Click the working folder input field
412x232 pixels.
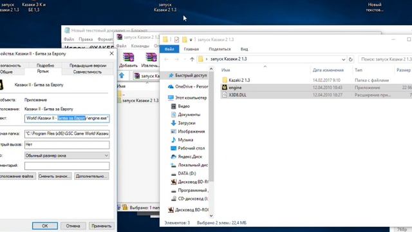[67, 133]
